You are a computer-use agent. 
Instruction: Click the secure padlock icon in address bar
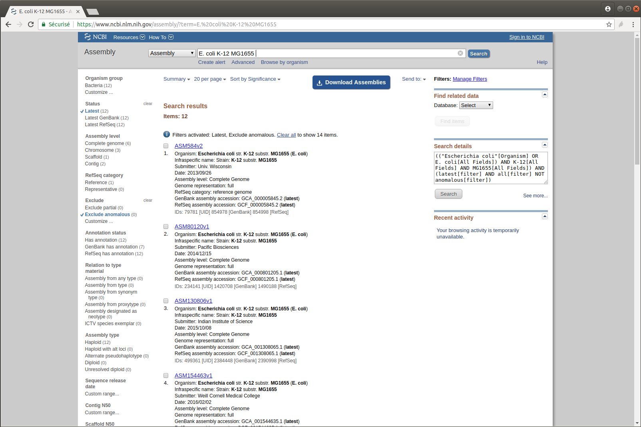point(44,24)
